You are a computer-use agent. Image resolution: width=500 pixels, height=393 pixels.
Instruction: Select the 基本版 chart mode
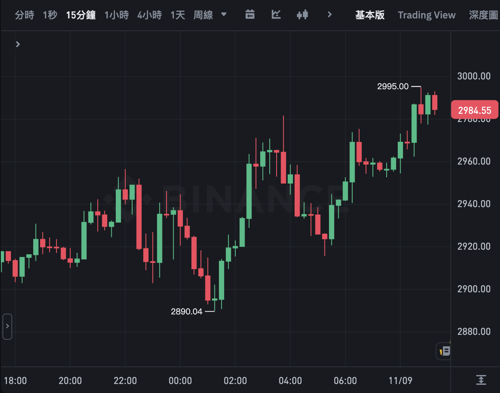click(370, 15)
